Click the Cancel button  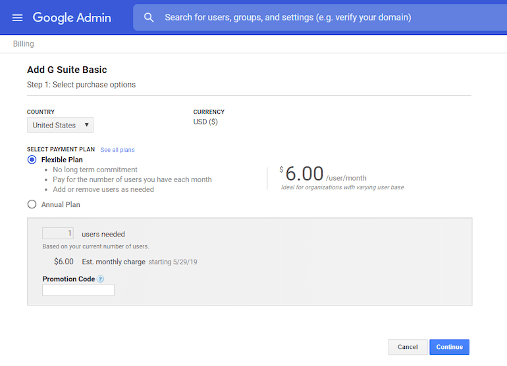[x=408, y=347]
